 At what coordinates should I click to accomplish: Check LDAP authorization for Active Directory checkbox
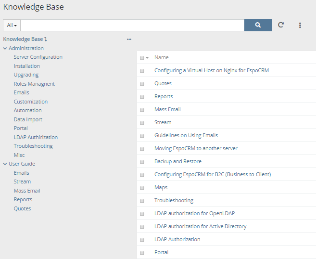142,227
